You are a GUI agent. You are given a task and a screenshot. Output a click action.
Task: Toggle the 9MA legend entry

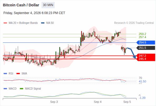point(22,73)
